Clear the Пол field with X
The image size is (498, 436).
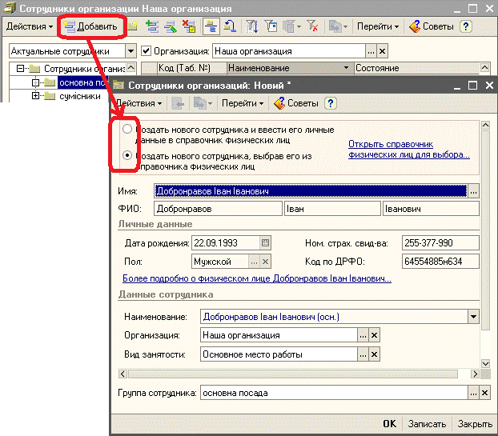[265, 262]
